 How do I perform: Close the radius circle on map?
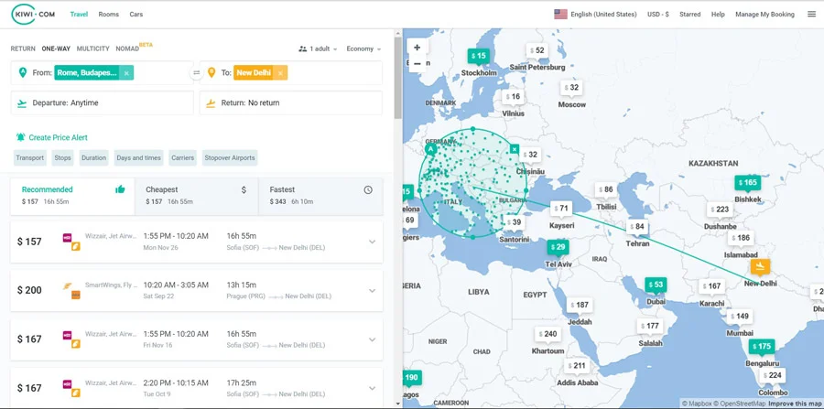(515, 149)
